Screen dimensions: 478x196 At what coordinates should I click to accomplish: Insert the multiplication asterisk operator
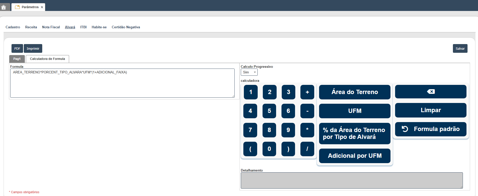pyautogui.click(x=307, y=130)
